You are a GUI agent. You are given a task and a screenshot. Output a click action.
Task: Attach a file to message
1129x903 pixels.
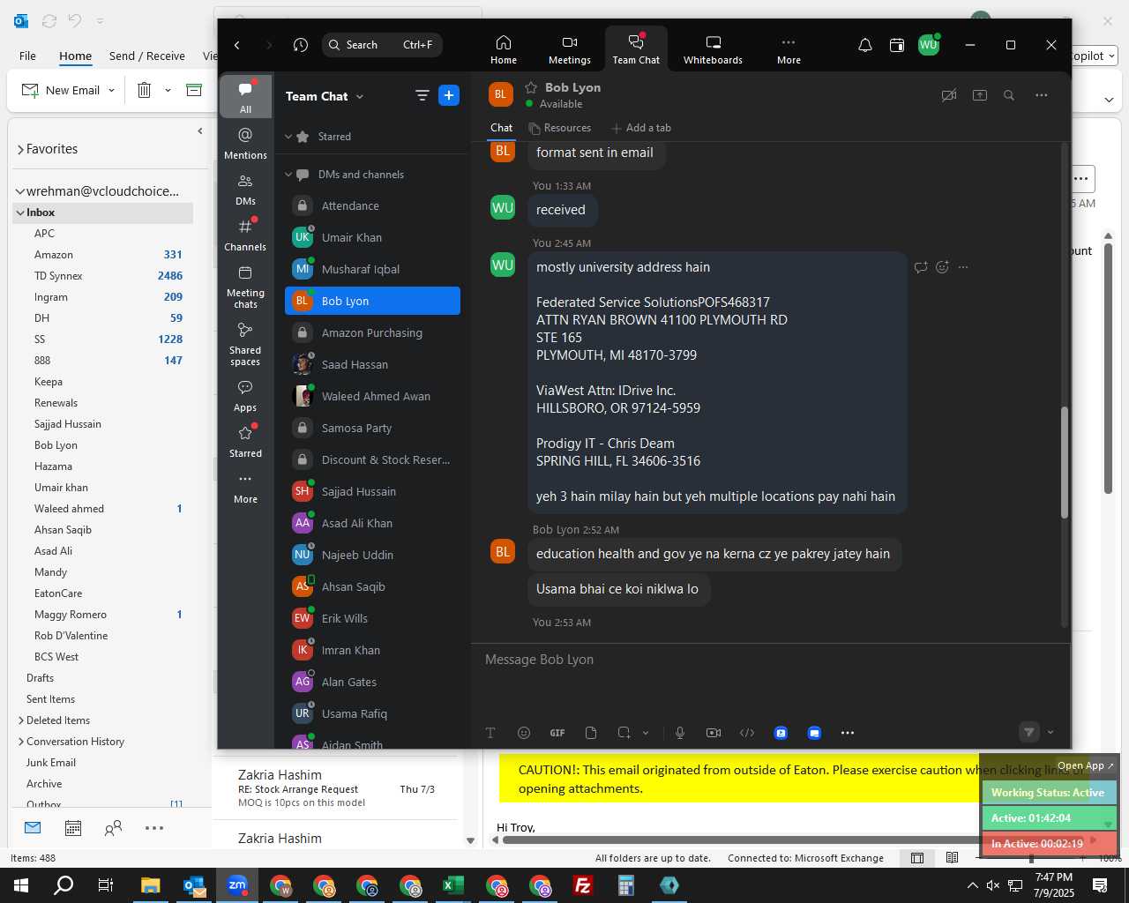point(591,733)
